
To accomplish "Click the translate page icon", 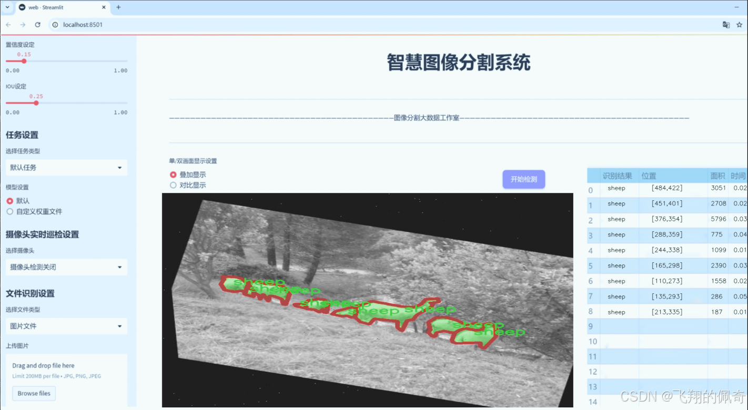I will coord(726,25).
